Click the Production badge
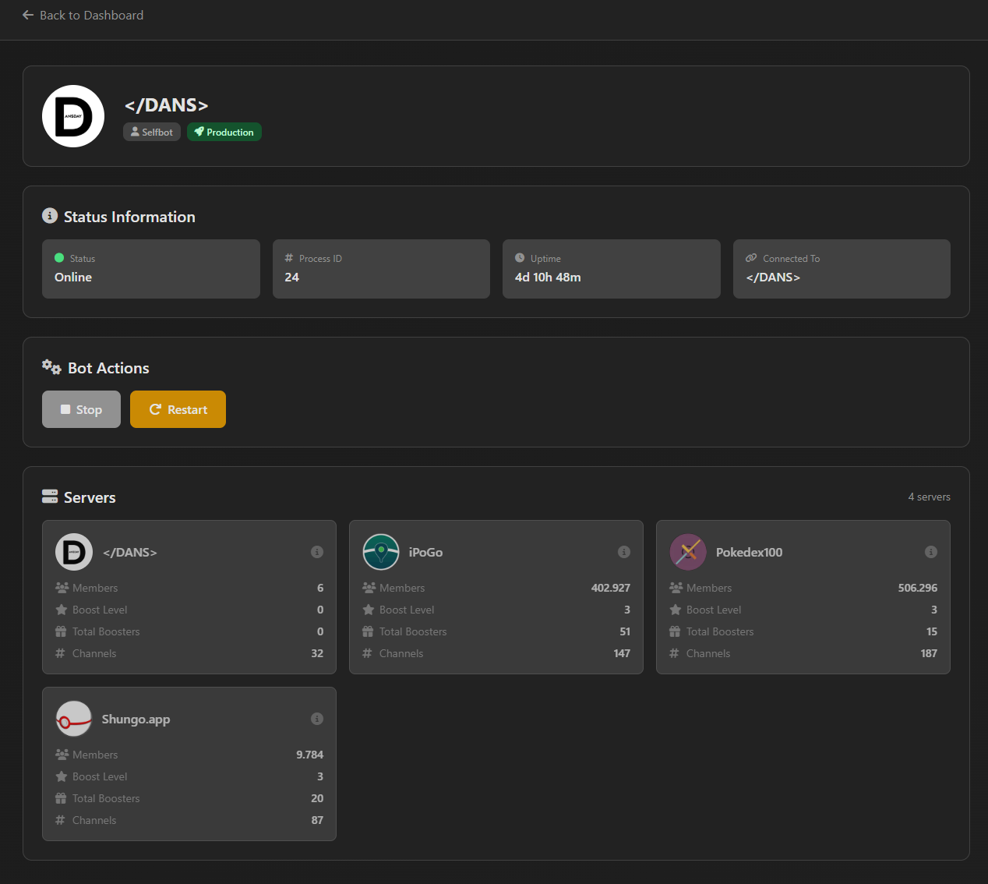988x884 pixels. tap(224, 132)
